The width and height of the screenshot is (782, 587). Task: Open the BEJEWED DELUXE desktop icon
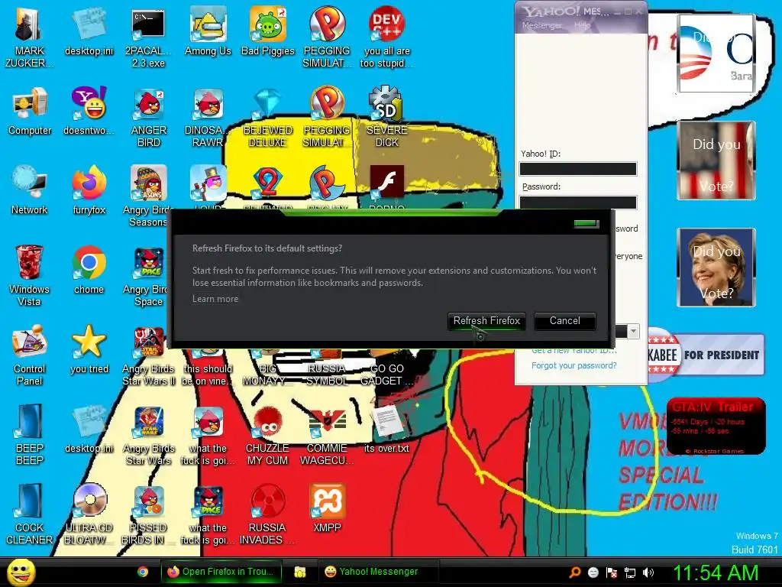pyautogui.click(x=268, y=117)
